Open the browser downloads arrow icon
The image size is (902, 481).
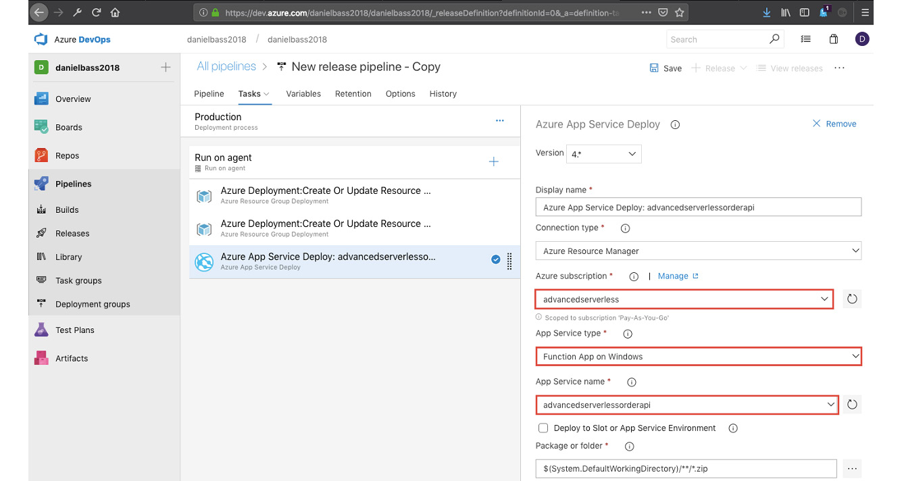pos(766,12)
